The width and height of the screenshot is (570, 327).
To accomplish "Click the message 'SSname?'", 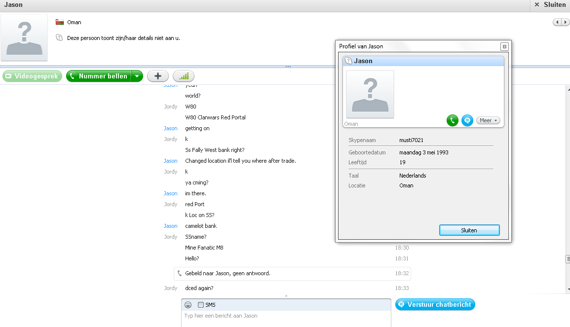I will tap(195, 237).
